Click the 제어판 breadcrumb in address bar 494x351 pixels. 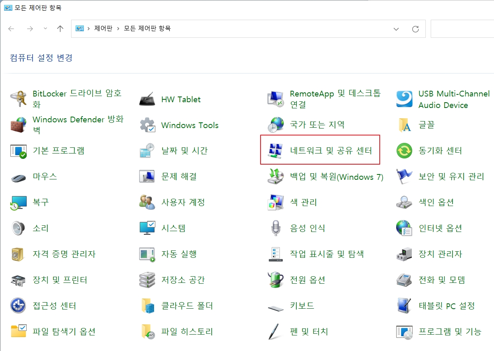tap(103, 29)
